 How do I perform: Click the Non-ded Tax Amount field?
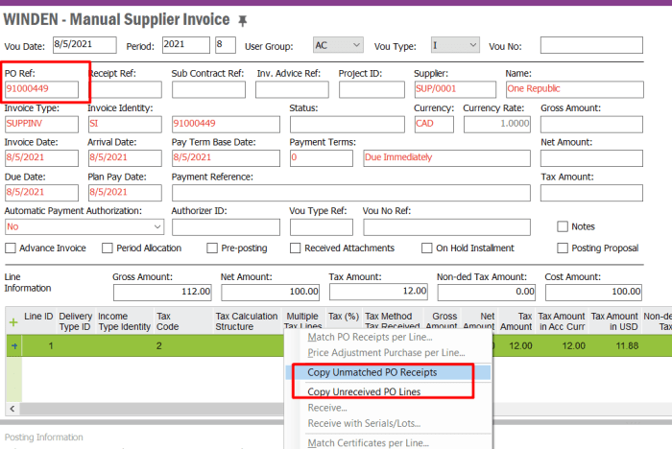(487, 293)
